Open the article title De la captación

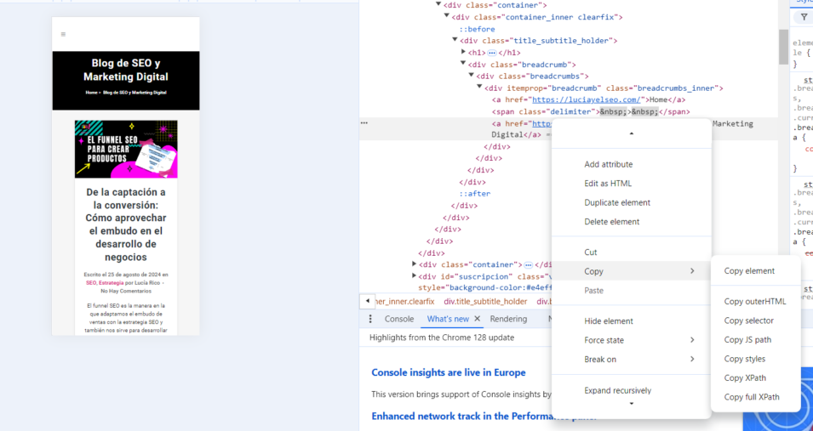pos(126,224)
